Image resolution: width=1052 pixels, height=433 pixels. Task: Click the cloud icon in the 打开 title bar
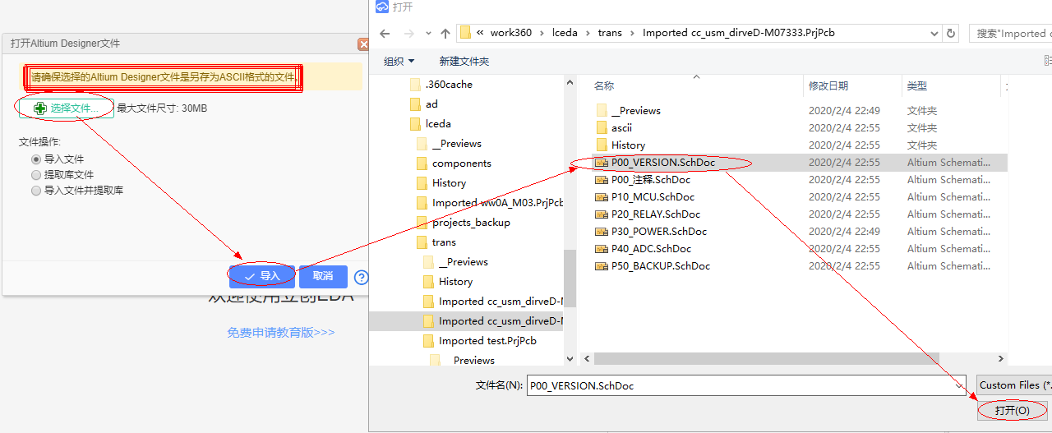[x=381, y=7]
